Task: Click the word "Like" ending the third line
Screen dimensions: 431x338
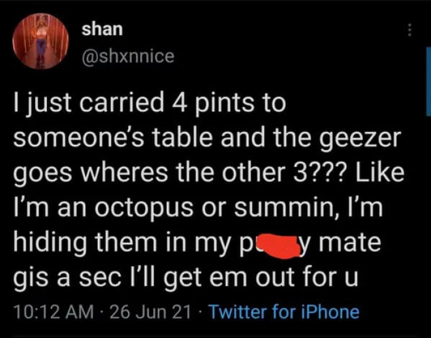Action: coord(381,173)
